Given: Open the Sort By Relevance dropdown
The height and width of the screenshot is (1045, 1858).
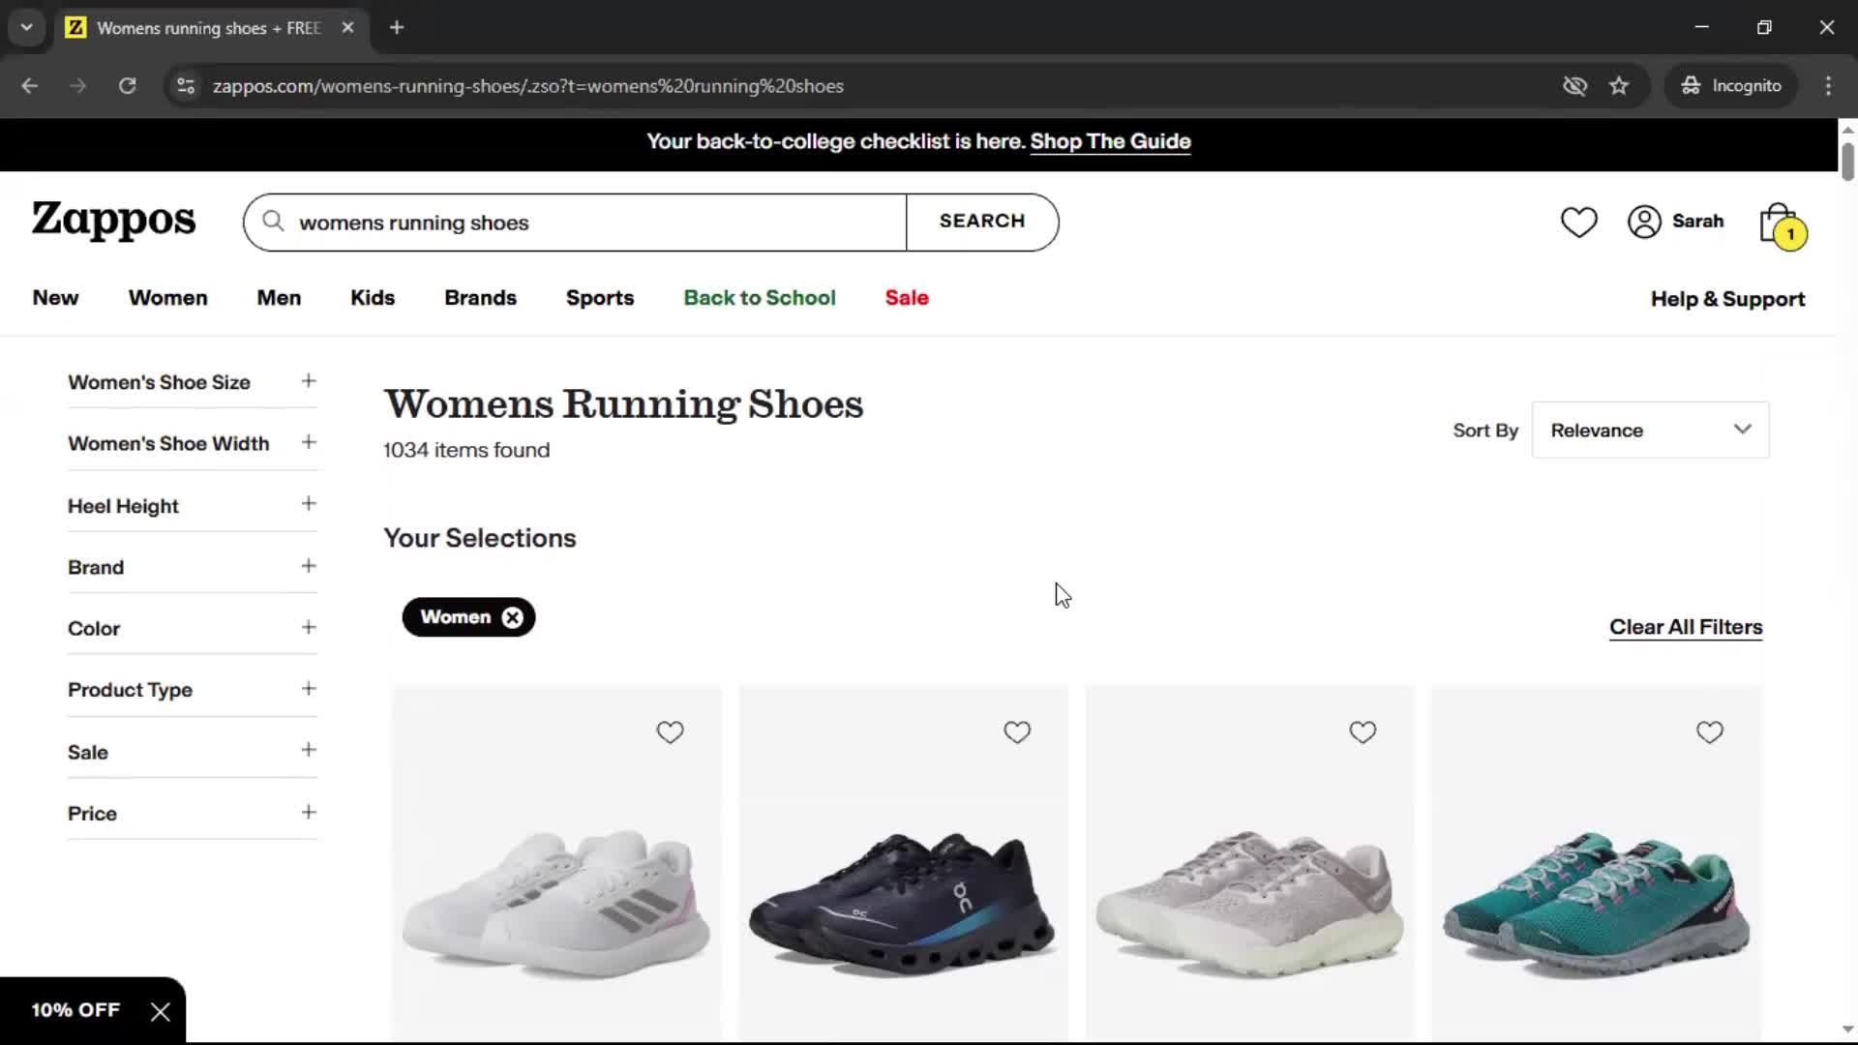Looking at the screenshot, I should click(x=1650, y=431).
